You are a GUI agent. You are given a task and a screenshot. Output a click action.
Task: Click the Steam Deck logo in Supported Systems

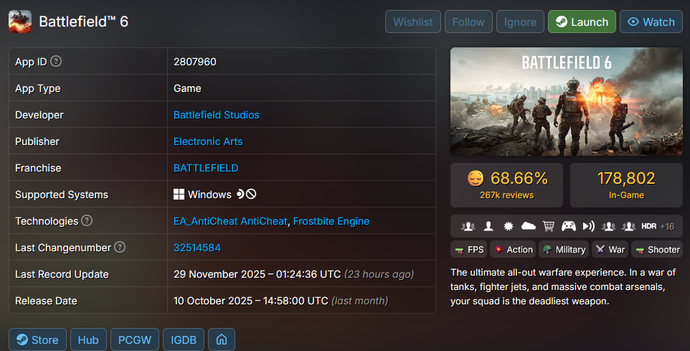pyautogui.click(x=240, y=194)
